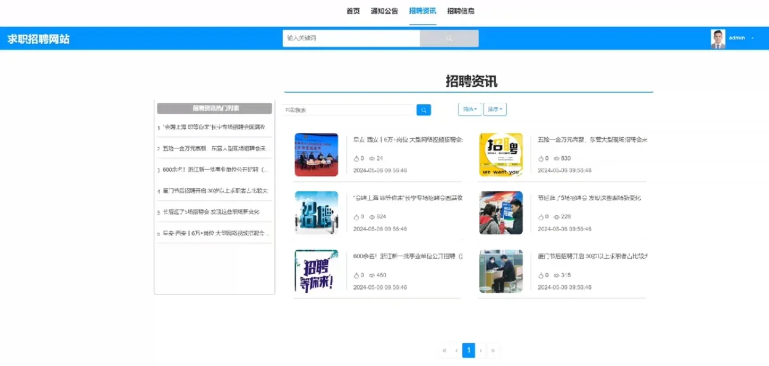
Task: Click the thumbs-up icon on the 600余名 article
Action: [x=357, y=275]
